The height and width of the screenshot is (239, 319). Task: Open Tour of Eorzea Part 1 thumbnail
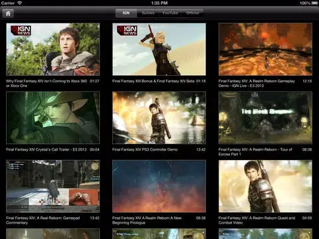265,118
